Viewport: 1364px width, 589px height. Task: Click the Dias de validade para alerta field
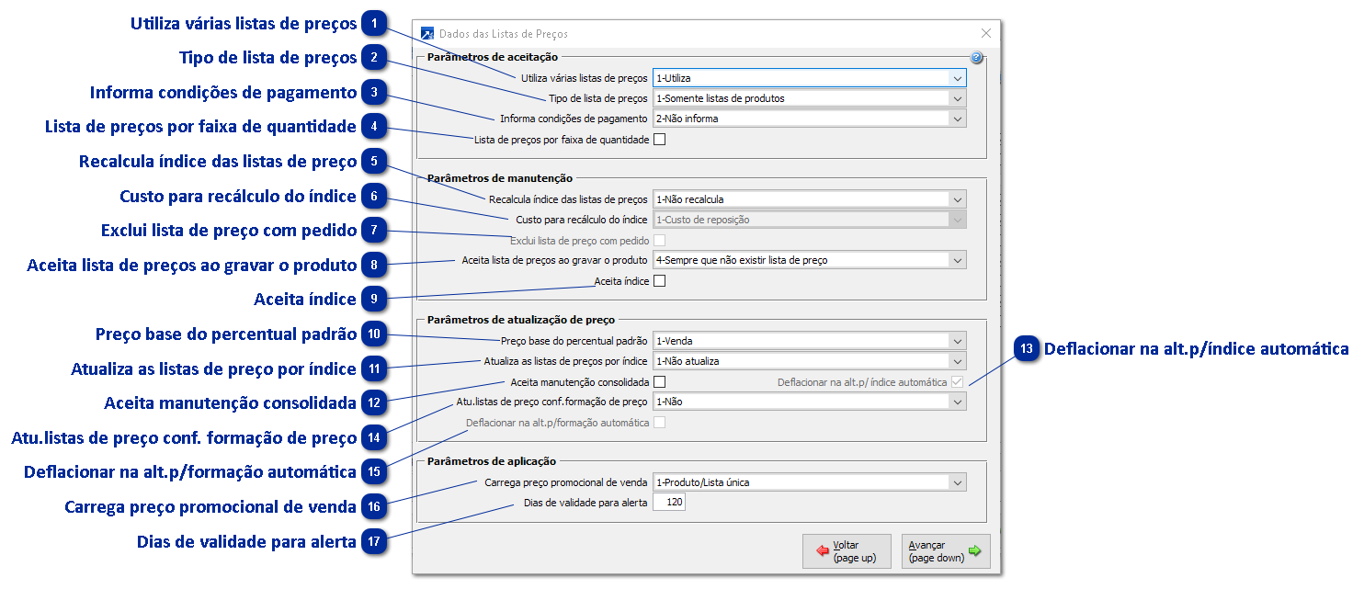(669, 503)
